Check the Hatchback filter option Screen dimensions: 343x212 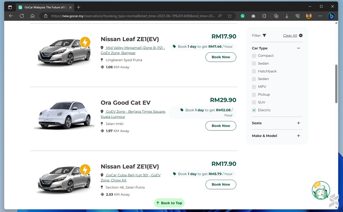pyautogui.click(x=254, y=71)
